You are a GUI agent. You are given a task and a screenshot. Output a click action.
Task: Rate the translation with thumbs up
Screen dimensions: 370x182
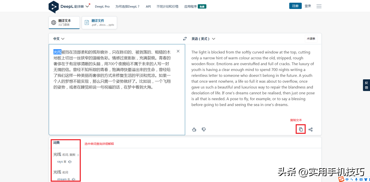[x=194, y=129]
